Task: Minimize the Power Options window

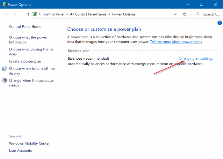Action: (188, 4)
